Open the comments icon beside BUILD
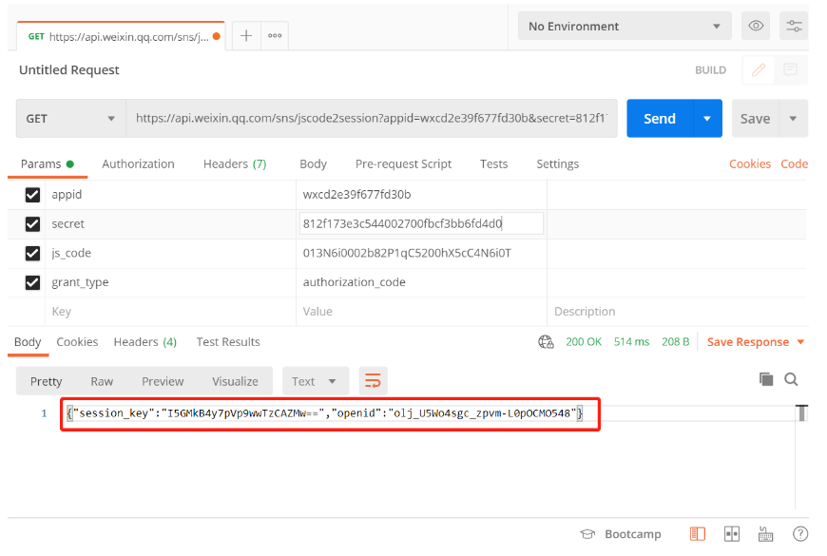The height and width of the screenshot is (556, 827). click(790, 69)
